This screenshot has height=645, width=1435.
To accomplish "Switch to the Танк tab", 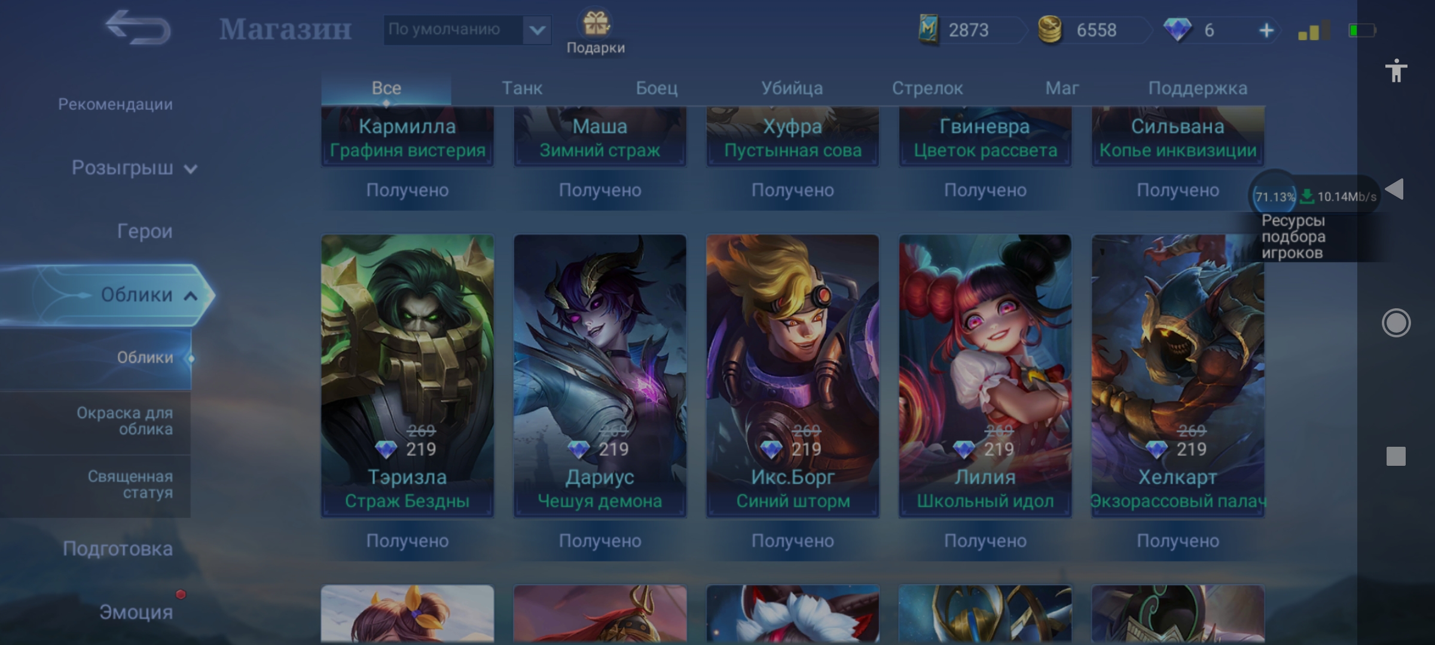I will [x=522, y=88].
